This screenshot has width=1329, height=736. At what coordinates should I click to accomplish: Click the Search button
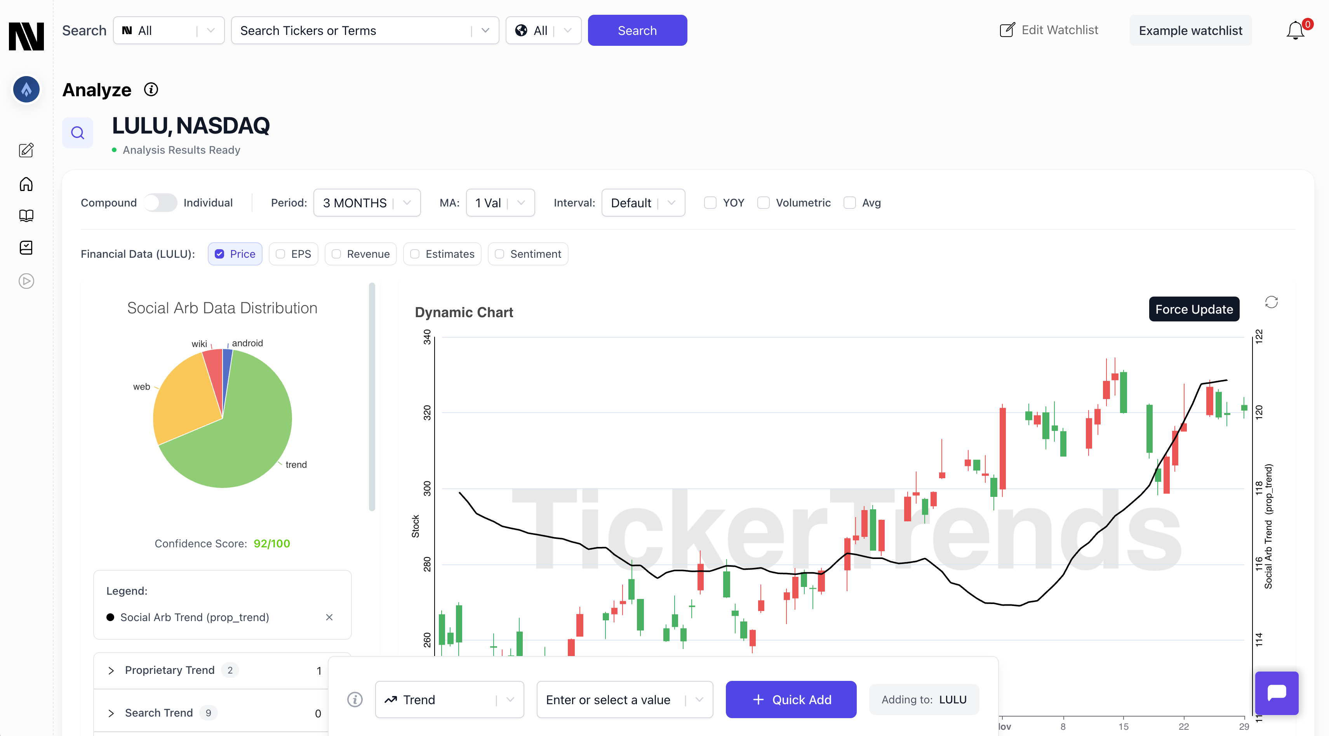(637, 30)
